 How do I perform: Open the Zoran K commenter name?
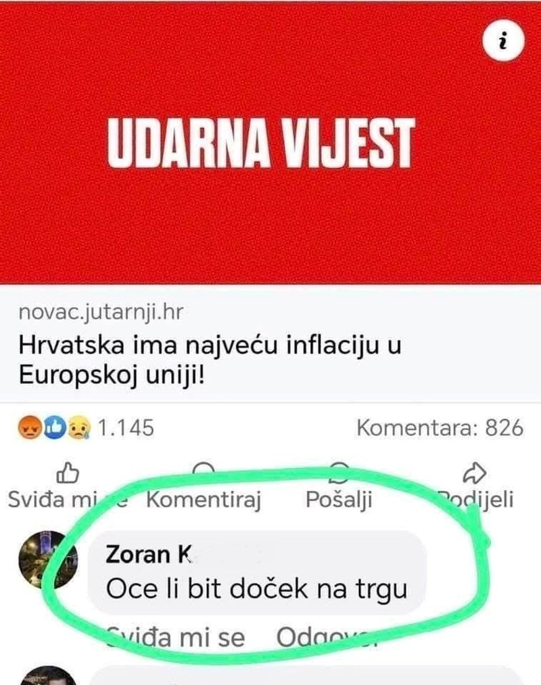[x=149, y=554]
